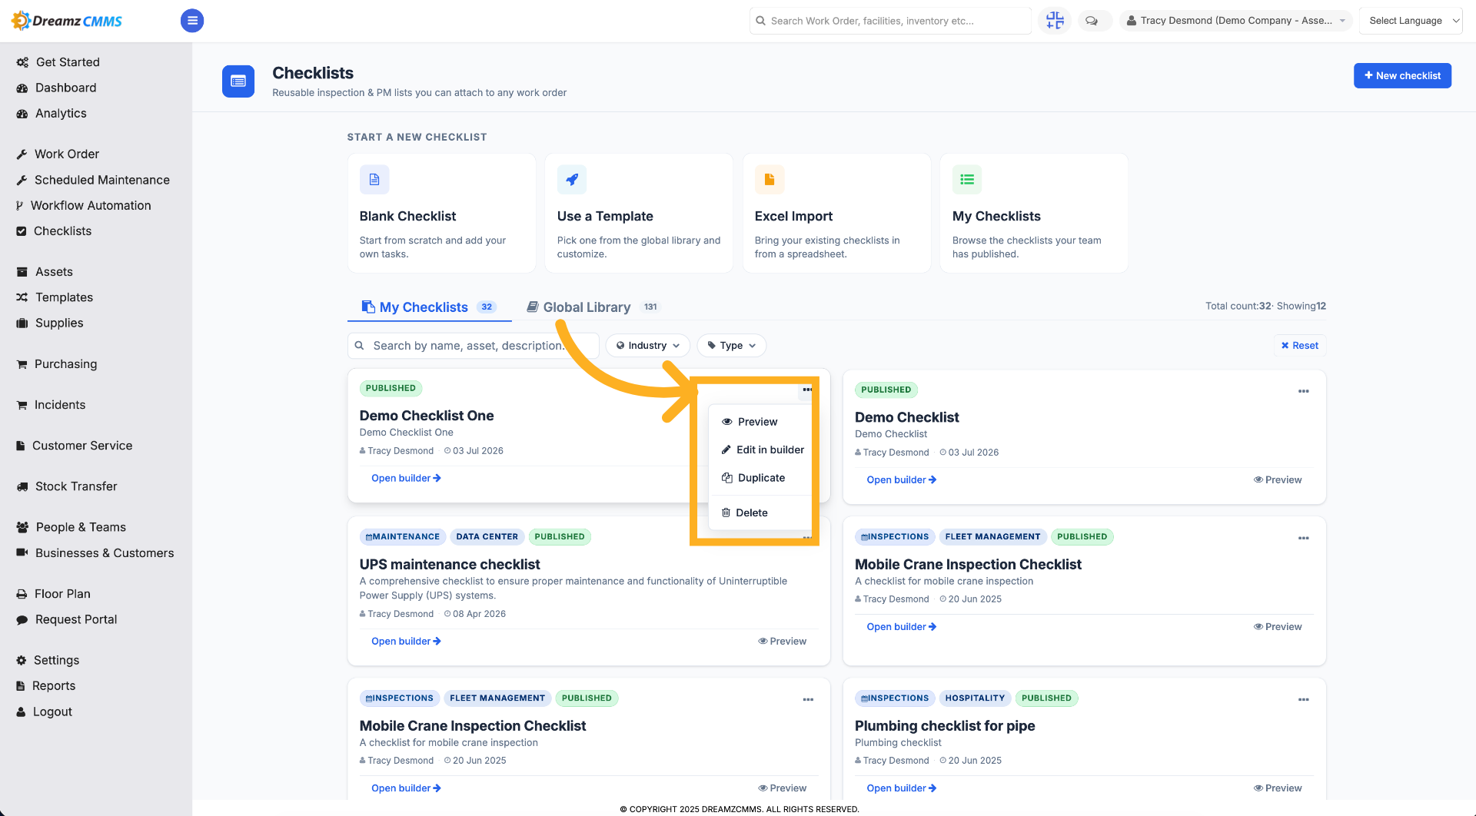Viewport: 1476px width, 816px height.
Task: Click the New checklist button
Action: [1402, 75]
